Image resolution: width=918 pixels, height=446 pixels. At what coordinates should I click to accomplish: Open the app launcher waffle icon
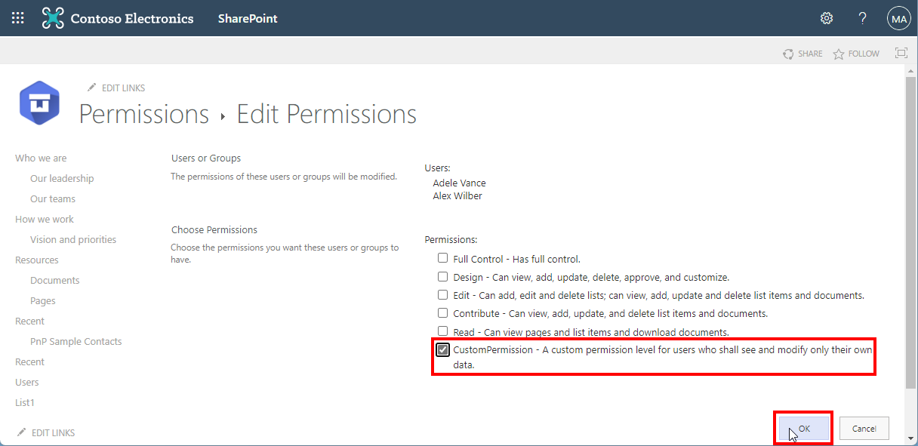[18, 18]
